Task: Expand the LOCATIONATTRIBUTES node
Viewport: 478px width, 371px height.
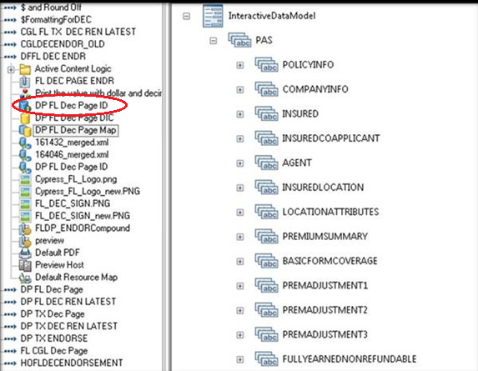Action: [x=240, y=213]
